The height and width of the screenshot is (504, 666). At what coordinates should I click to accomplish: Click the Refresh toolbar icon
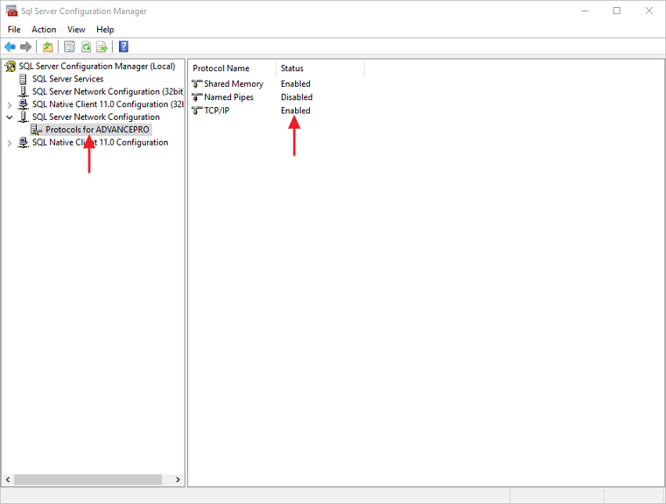pos(86,47)
